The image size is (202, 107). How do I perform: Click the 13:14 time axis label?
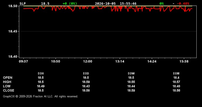[120, 62]
